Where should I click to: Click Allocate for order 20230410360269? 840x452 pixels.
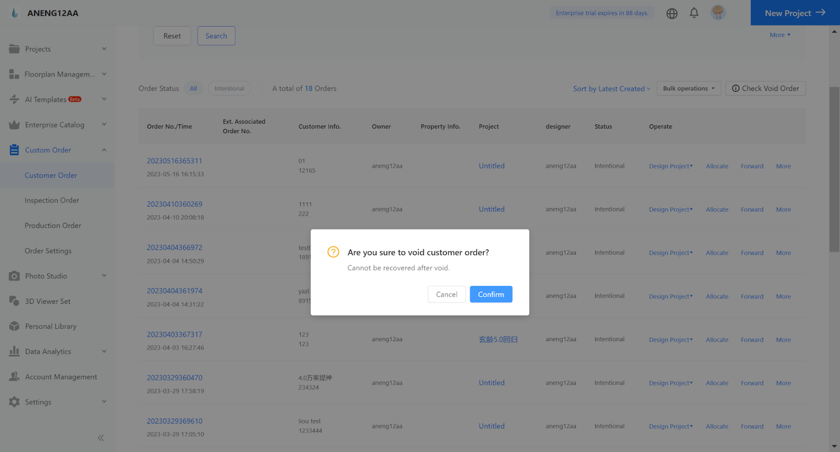click(x=717, y=209)
